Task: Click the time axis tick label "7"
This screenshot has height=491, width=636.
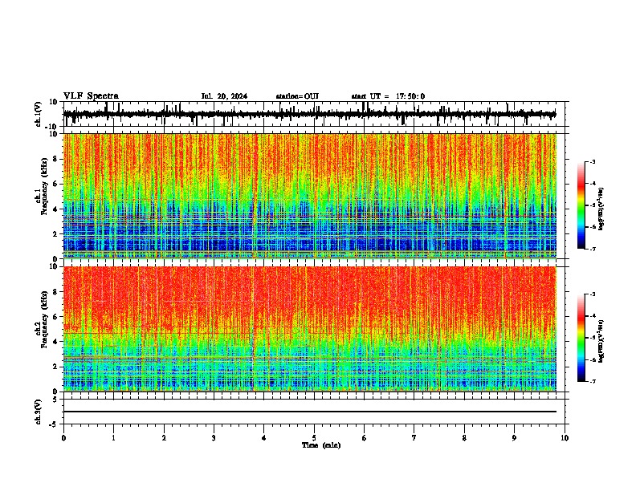Action: click(x=414, y=438)
